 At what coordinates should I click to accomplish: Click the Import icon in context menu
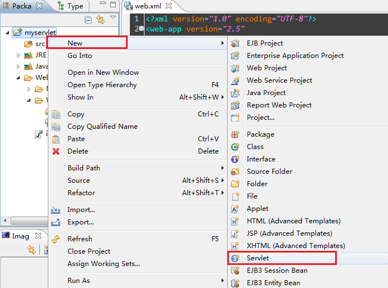pyautogui.click(x=56, y=210)
